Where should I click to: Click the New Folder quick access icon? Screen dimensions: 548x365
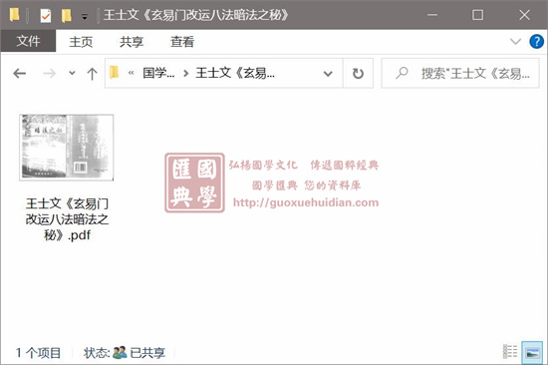[66, 15]
